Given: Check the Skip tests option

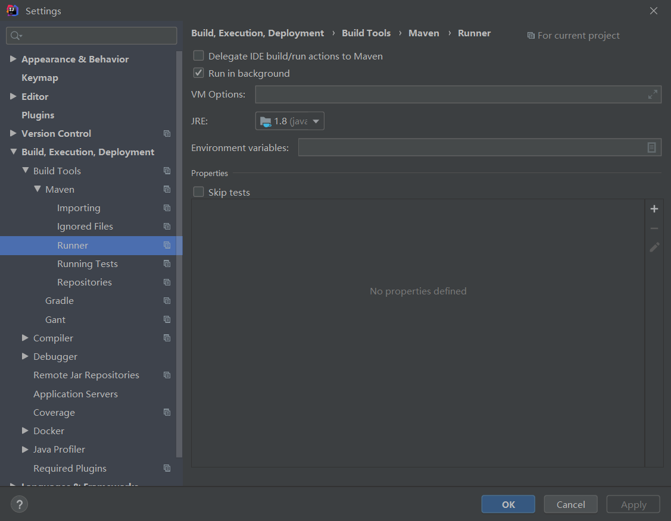Looking at the screenshot, I should click(x=199, y=192).
